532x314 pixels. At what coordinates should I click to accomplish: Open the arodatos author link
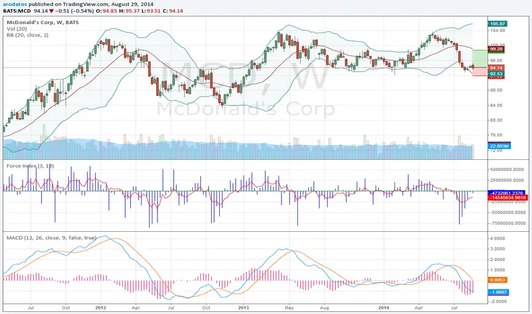coord(15,5)
